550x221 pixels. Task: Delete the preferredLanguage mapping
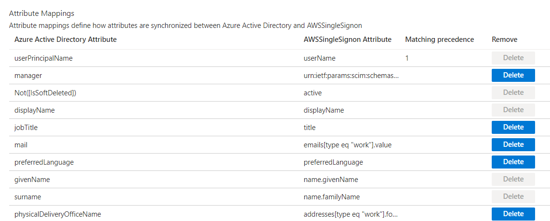(x=513, y=162)
